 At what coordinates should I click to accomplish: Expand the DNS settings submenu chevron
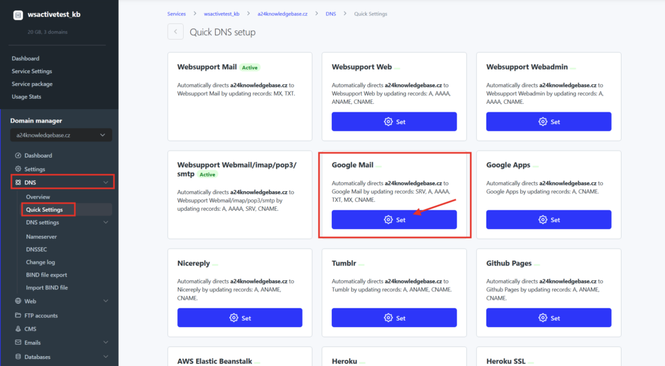(106, 223)
